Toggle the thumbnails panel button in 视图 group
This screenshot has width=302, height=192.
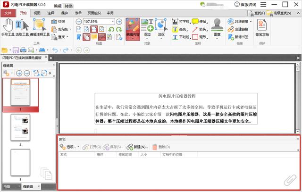coord(86,37)
